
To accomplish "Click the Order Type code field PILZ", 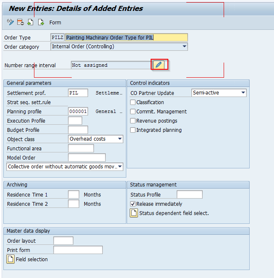I will pos(57,37).
